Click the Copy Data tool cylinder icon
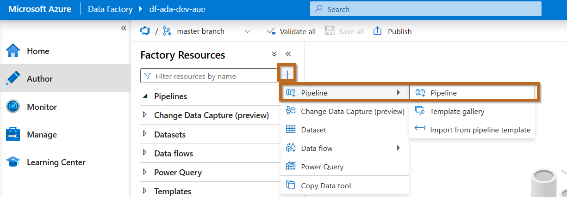 291,185
